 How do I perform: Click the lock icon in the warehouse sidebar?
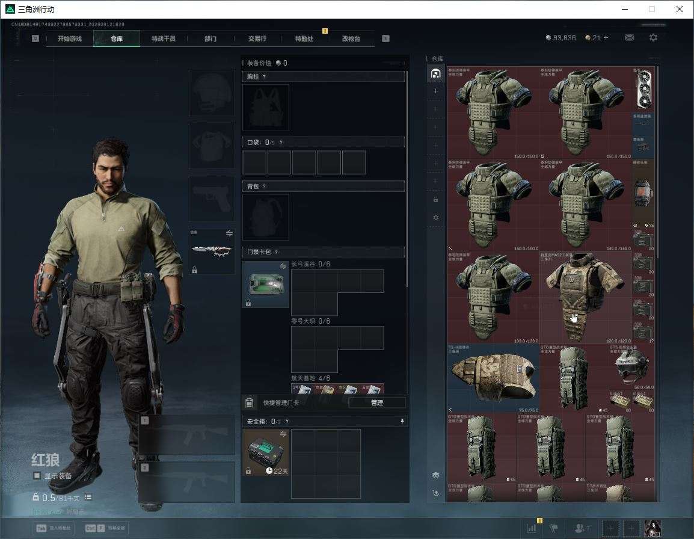(x=436, y=199)
